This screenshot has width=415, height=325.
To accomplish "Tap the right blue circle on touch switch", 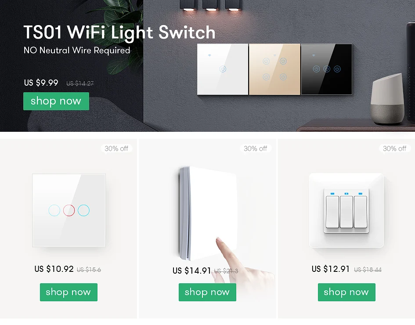I will tap(83, 210).
